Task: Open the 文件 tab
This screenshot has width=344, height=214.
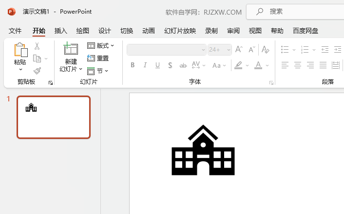Action: 15,31
